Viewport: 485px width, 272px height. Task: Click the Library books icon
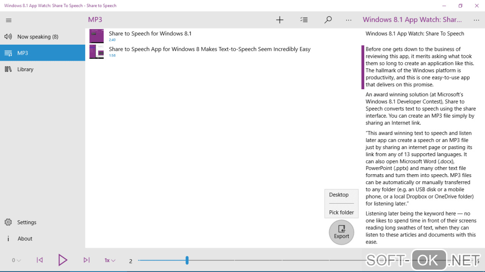click(8, 69)
